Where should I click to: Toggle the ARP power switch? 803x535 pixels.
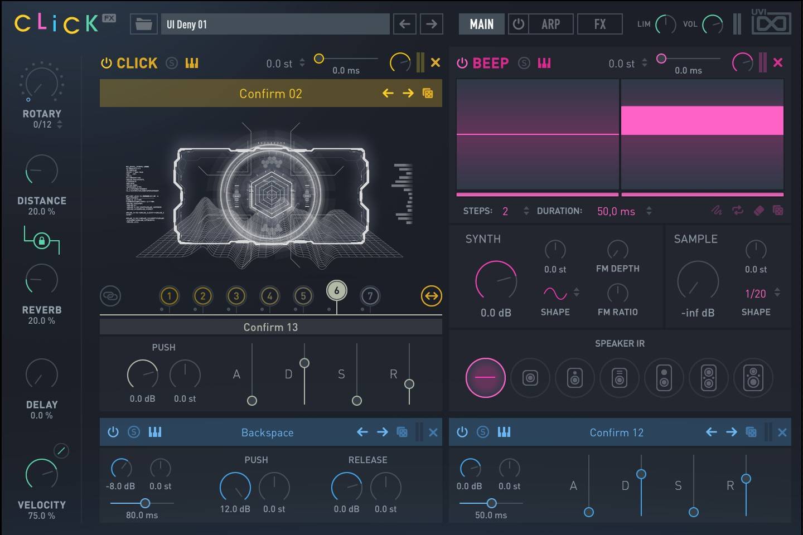pyautogui.click(x=519, y=25)
